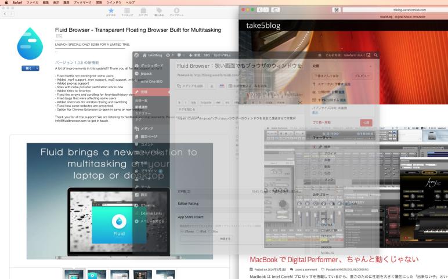Click the Safari address bar showing t5blog.waveformlab.com
The height and width of the screenshot is (279, 448).
point(395,10)
